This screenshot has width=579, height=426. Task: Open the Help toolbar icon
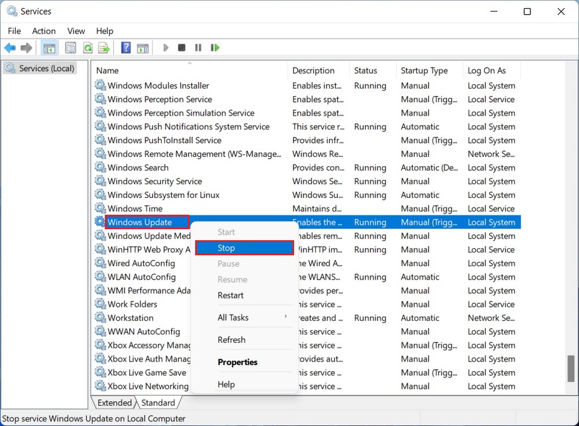[x=126, y=47]
